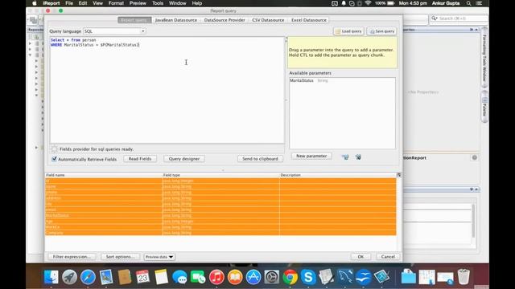This screenshot has width=515, height=289.
Task: Open the Preview data dropdown
Action: (159, 257)
